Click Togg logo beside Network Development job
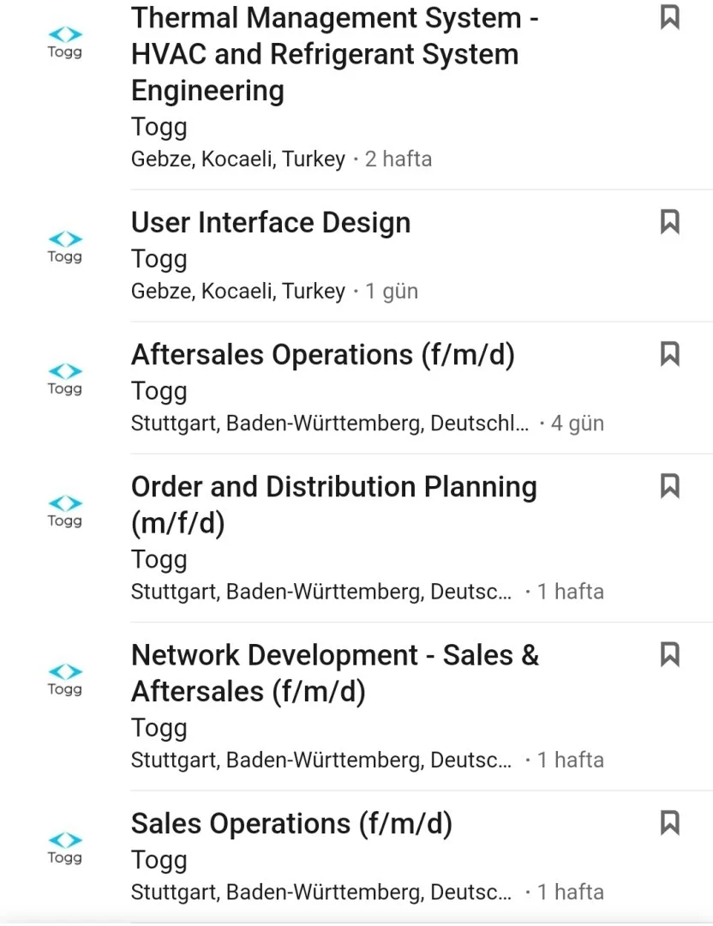 click(64, 678)
